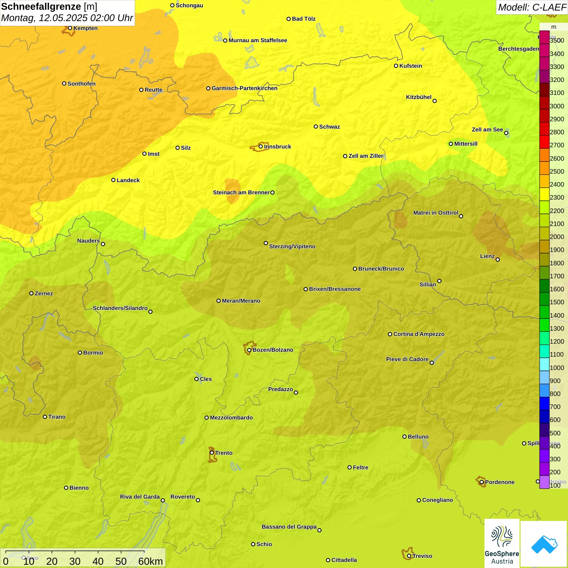Click the date Montag, 12.05.2025 02:00 Uhr
This screenshot has height=568, width=568.
pos(67,18)
